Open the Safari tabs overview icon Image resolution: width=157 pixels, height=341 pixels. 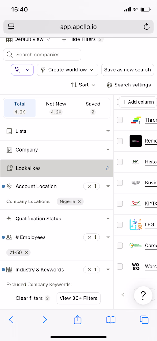coord(144,320)
